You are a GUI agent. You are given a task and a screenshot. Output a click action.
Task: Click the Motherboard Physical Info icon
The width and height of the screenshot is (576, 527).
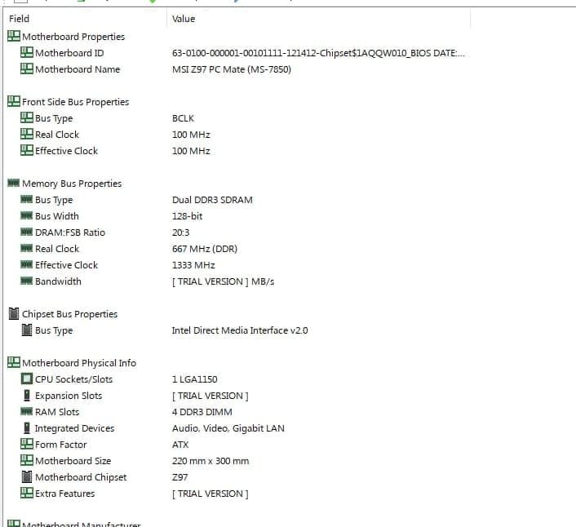click(14, 362)
